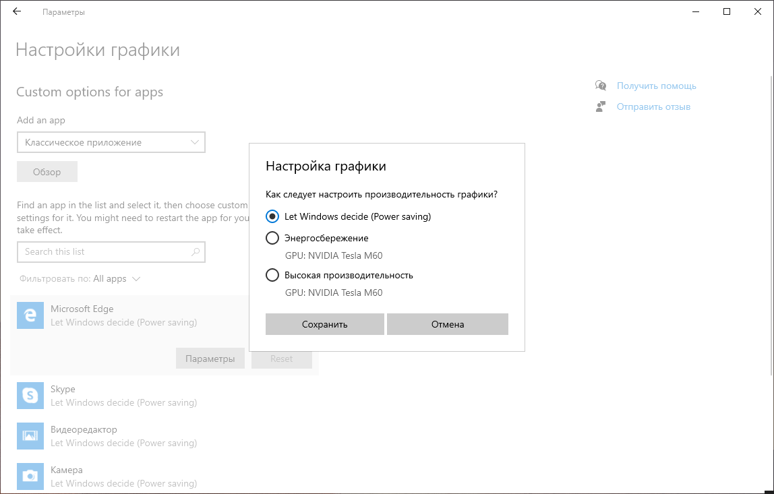Click the Камера app icon

pos(30,476)
